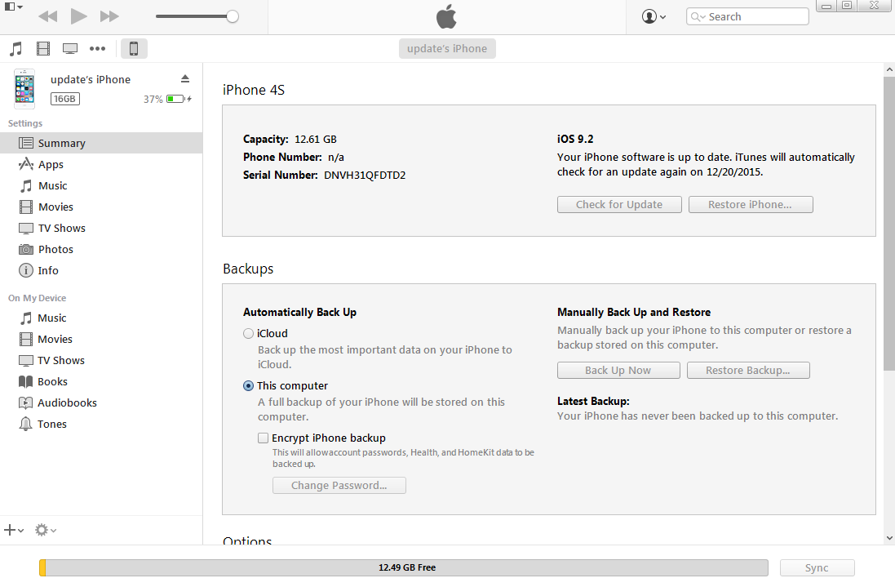Click Restore Backup button
This screenshot has height=587, width=895.
(x=748, y=370)
